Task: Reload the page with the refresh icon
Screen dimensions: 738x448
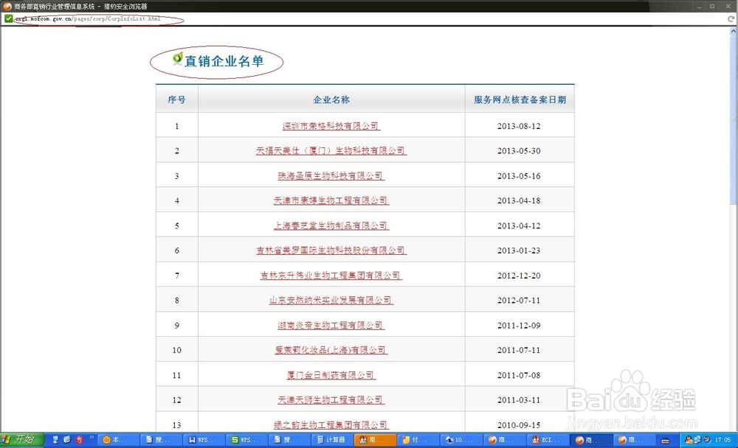Action: (x=731, y=19)
